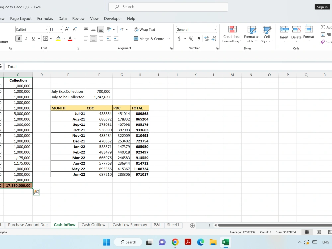Switch to Cash flow Summary sheet

tap(129, 225)
